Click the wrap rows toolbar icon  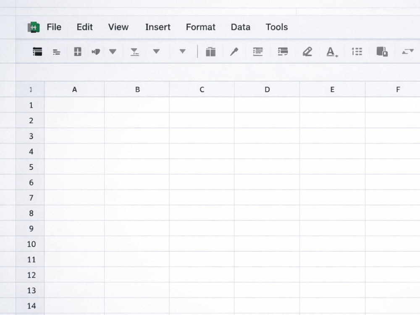283,51
